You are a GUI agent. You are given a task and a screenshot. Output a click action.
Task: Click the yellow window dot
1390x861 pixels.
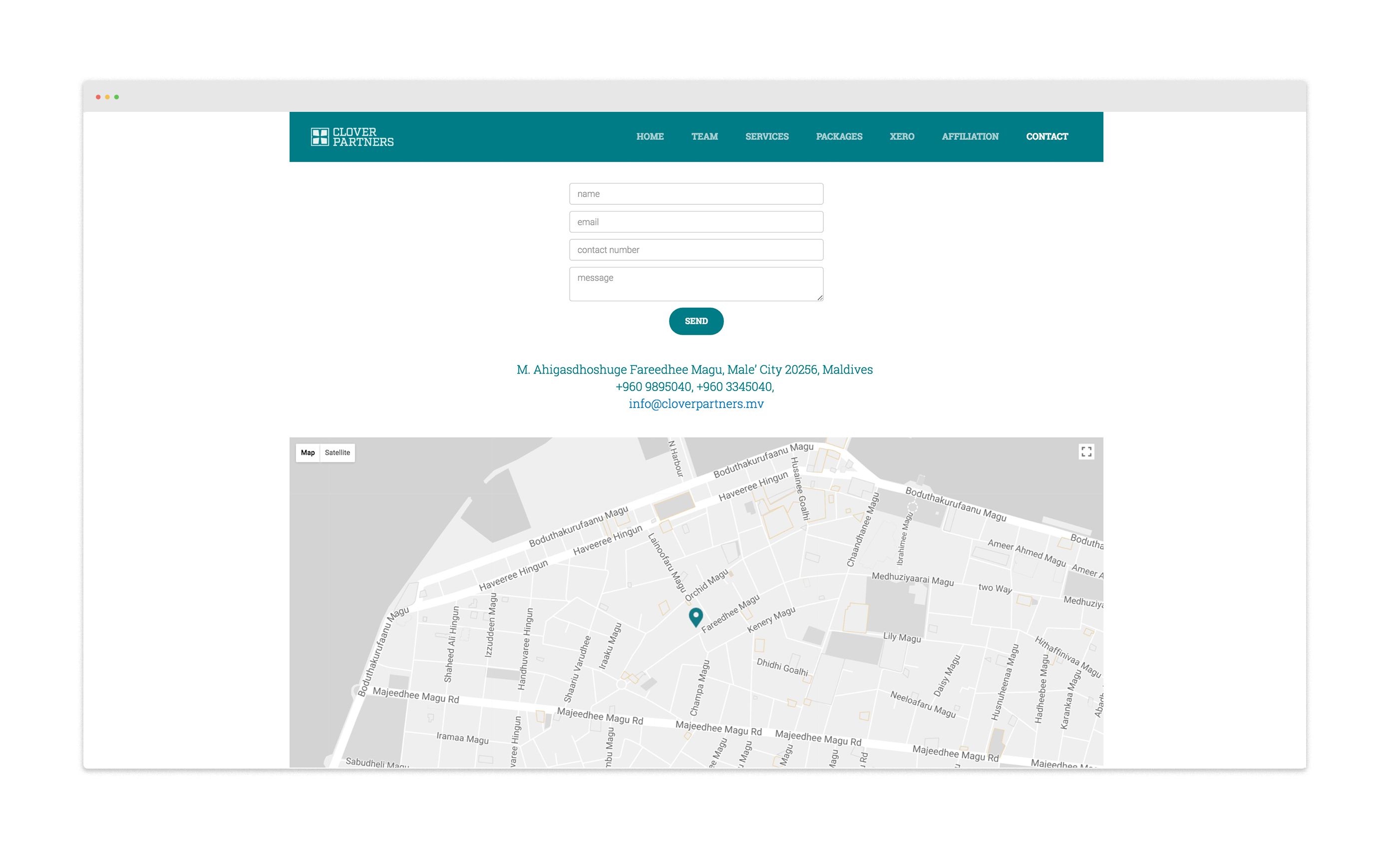107,97
